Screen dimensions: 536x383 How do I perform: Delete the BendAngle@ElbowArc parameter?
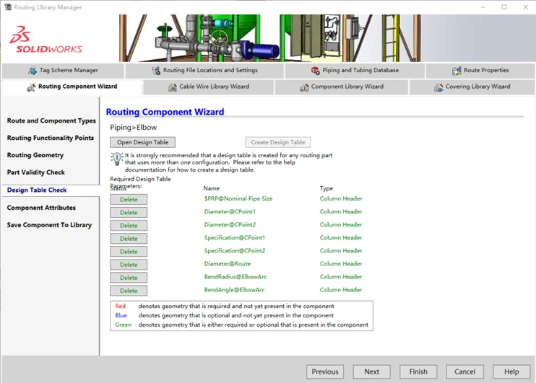[129, 291]
